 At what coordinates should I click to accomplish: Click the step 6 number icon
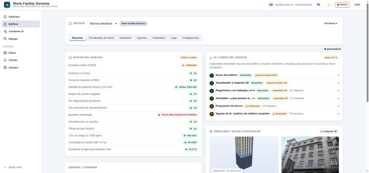tap(212, 114)
